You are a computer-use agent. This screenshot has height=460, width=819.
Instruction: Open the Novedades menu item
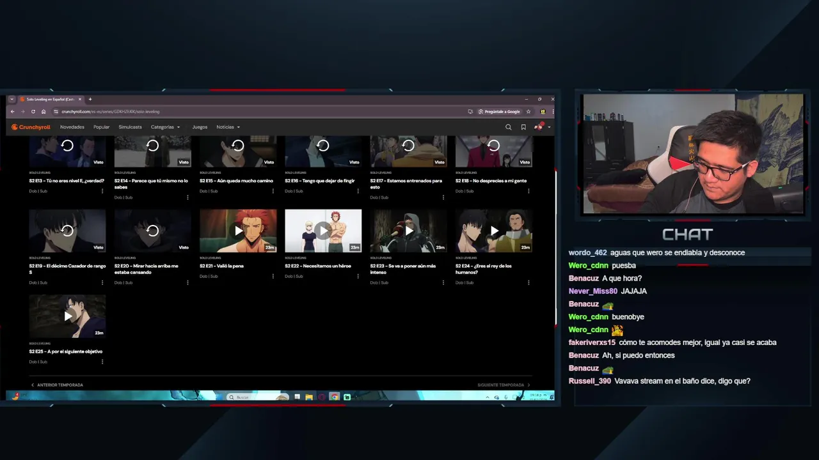pyautogui.click(x=72, y=127)
